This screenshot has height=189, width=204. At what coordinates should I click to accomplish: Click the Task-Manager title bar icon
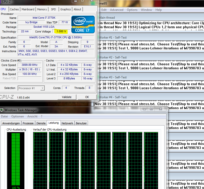(x=2, y=110)
